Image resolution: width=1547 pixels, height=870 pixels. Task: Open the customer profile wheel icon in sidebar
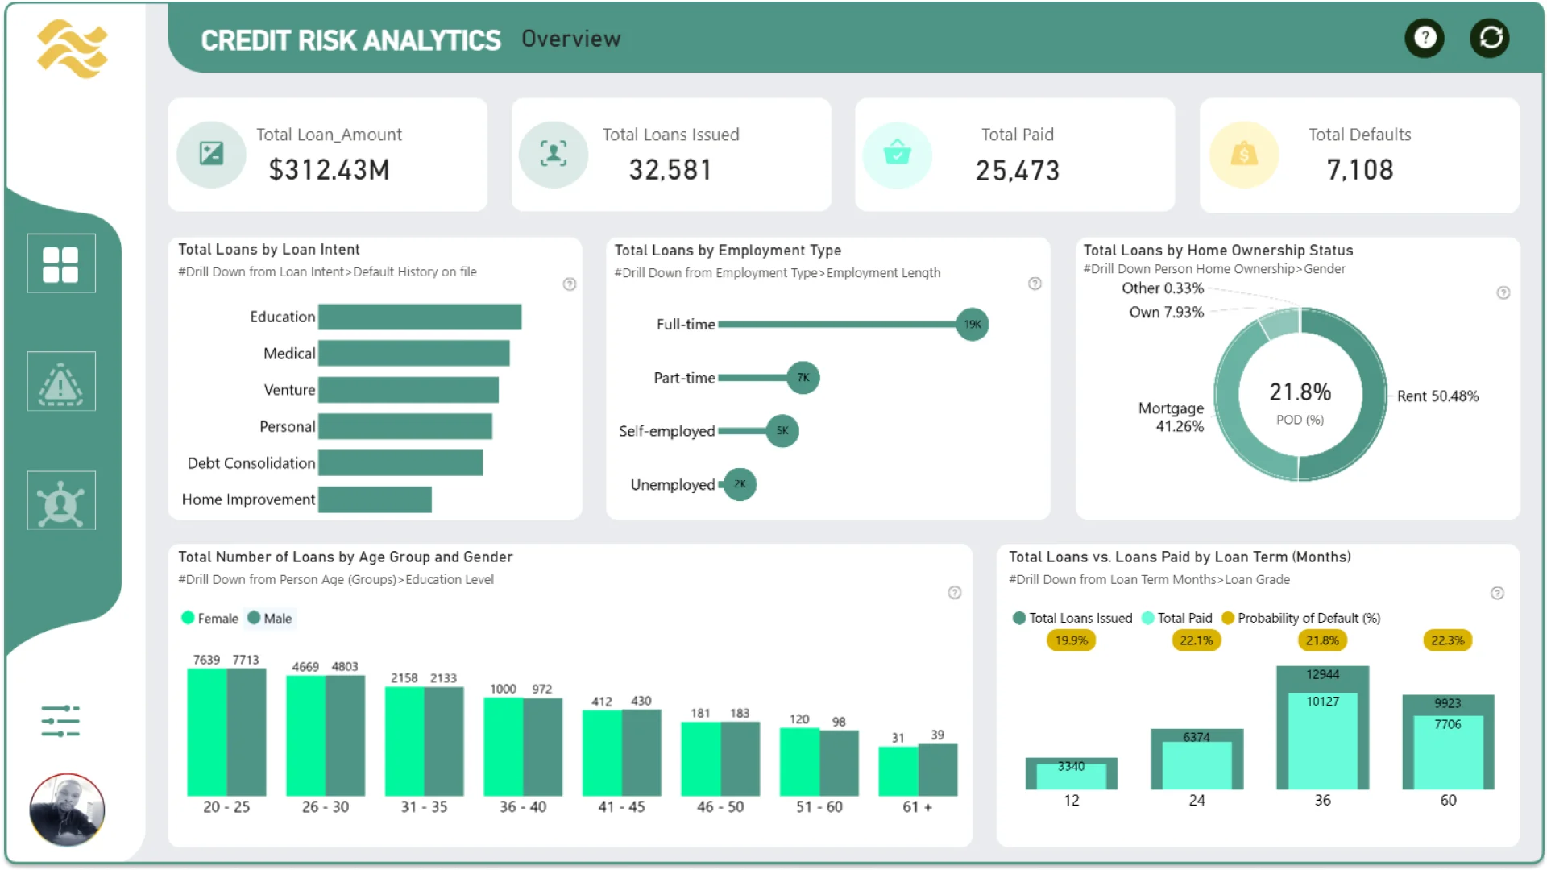61,501
